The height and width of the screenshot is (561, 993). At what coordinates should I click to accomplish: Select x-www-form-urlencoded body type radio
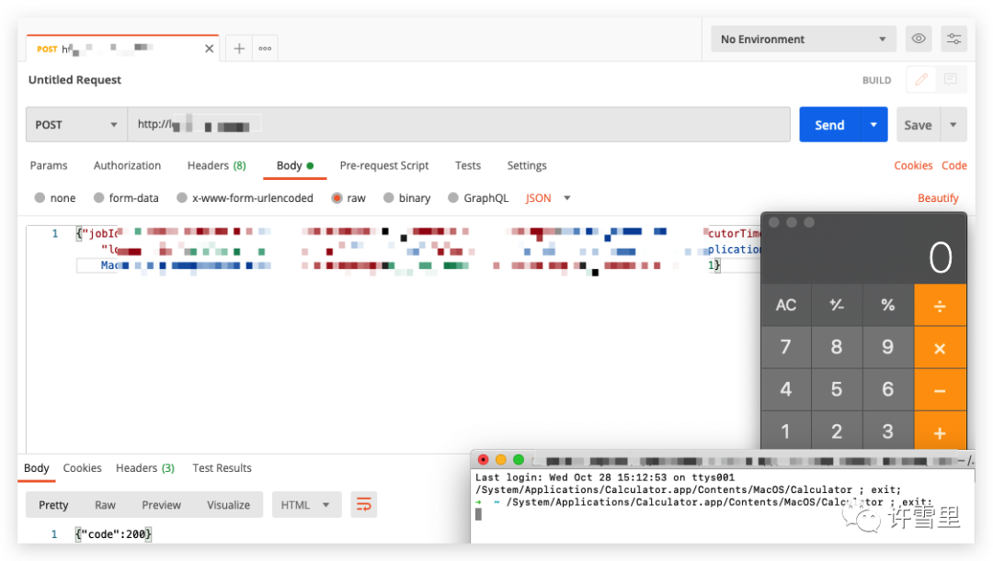point(182,198)
